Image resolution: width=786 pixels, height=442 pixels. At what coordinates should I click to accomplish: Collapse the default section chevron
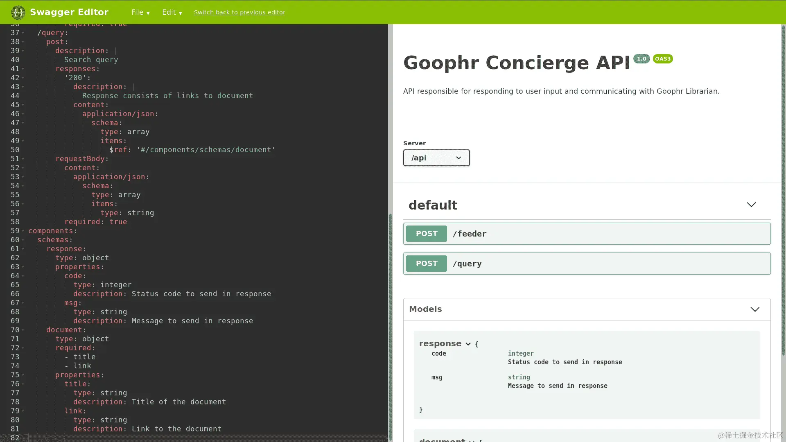751,205
